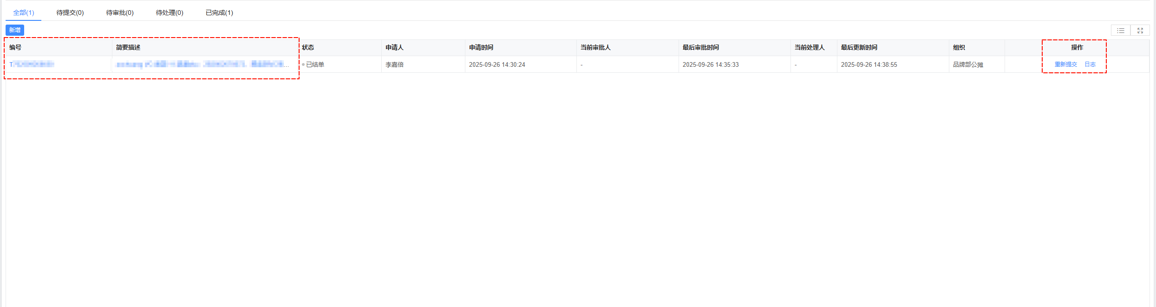The height and width of the screenshot is (307, 1156).
Task: Select the 待审批(0) tab
Action: [120, 13]
